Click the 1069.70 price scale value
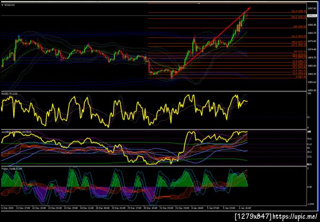This screenshot has height=222, width=320. pos(311,57)
